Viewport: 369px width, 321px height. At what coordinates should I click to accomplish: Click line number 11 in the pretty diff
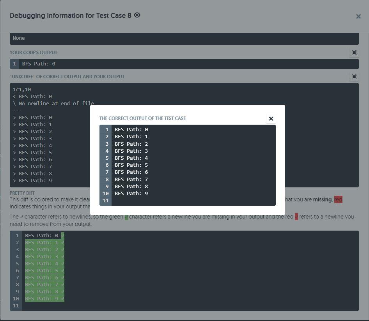[x=16, y=306]
